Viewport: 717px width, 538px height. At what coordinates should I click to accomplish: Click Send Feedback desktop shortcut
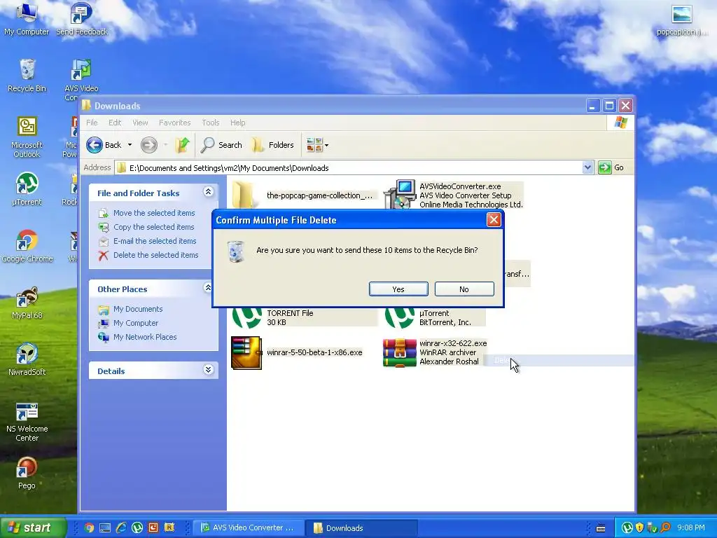coord(81,19)
